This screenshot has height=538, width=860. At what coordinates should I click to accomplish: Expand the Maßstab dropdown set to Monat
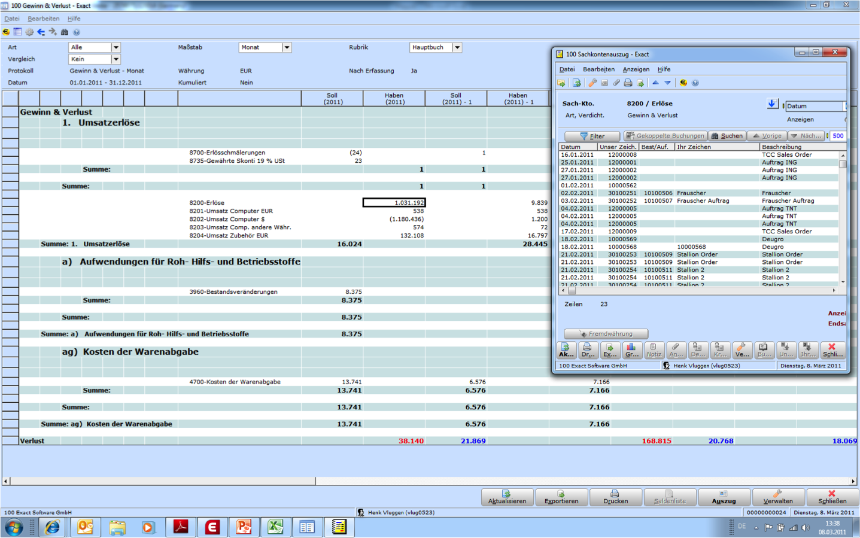coord(287,47)
